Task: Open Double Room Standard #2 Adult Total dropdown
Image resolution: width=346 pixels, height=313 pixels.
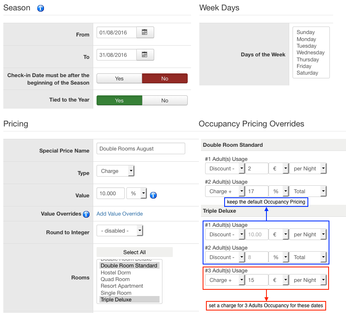Action: (308, 191)
